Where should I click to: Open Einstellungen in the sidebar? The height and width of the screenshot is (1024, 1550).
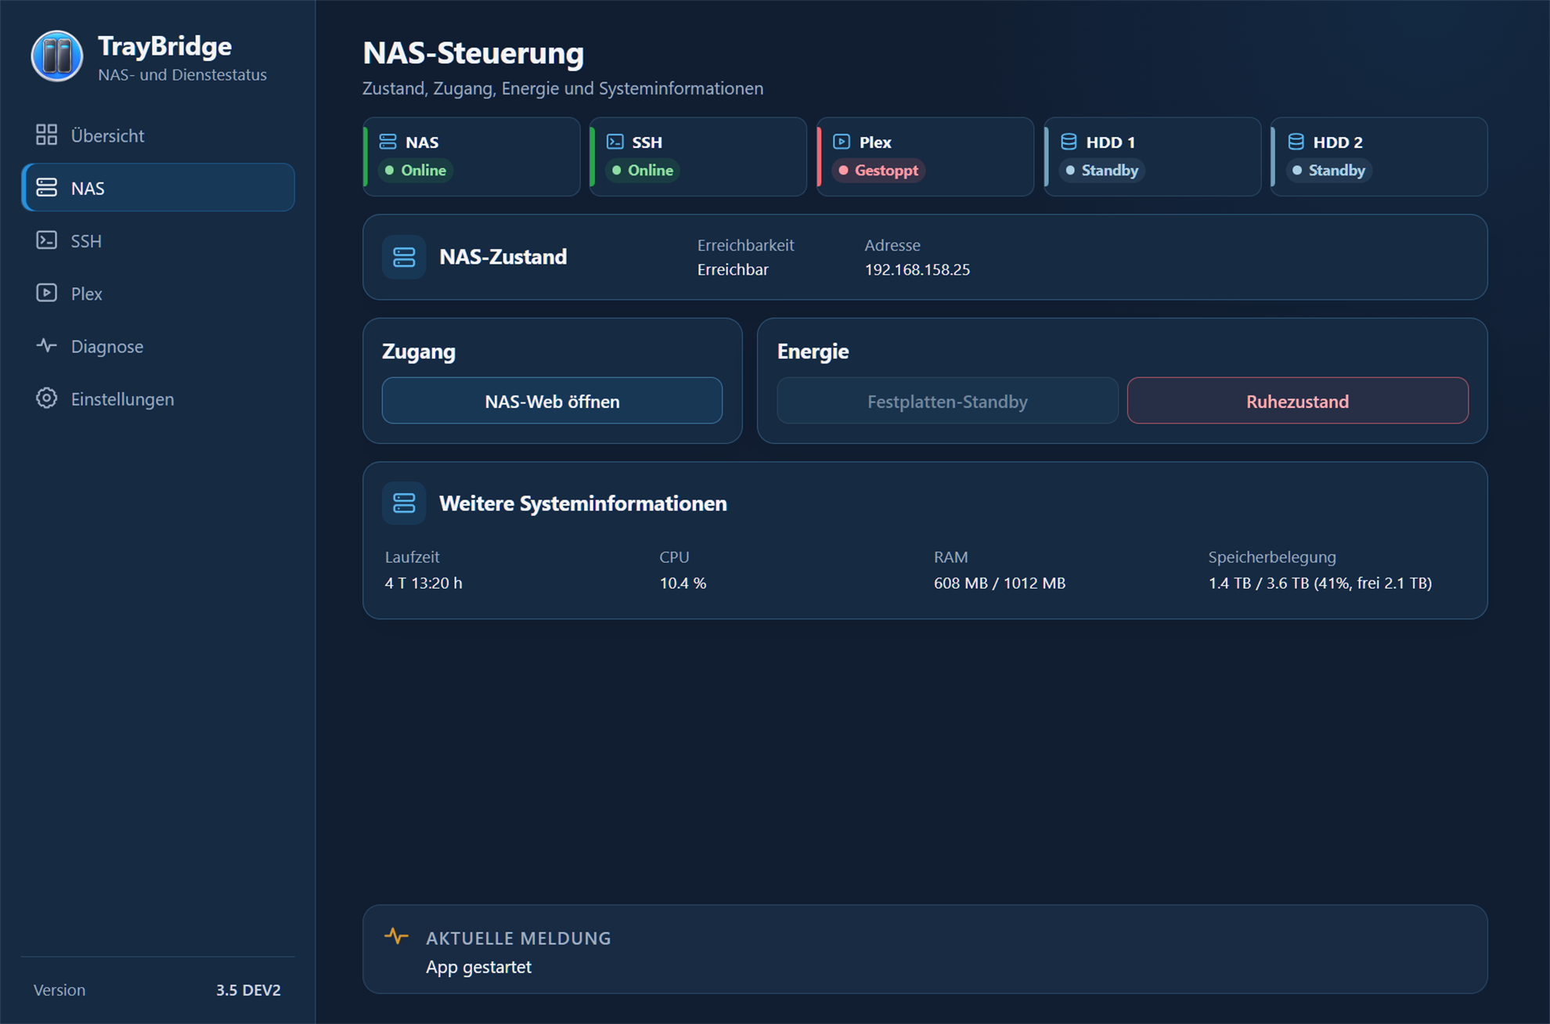click(158, 398)
